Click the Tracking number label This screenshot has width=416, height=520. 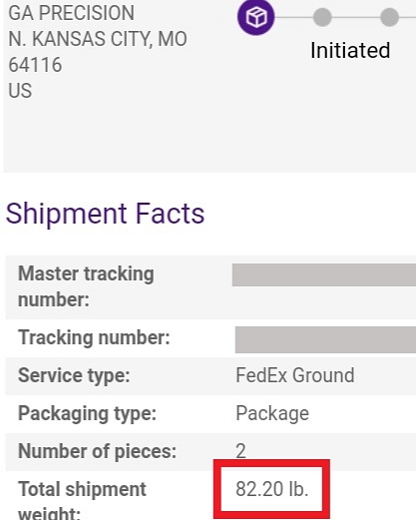tap(94, 337)
